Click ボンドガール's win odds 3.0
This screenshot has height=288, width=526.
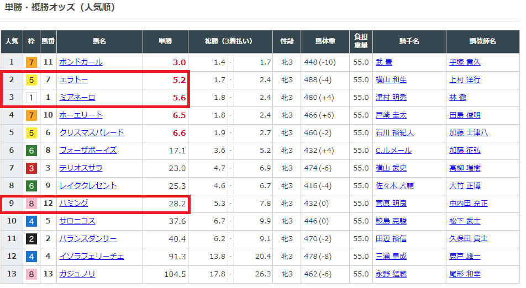click(179, 62)
